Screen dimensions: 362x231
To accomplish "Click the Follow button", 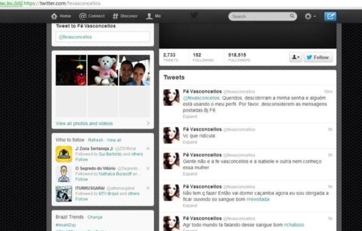I will tap(318, 57).
